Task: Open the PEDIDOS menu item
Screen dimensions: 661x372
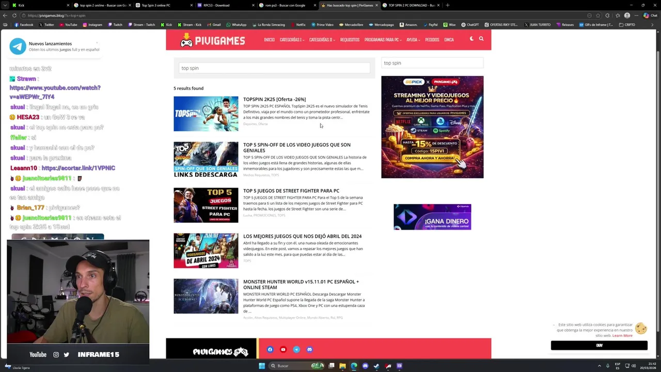Action: point(432,40)
